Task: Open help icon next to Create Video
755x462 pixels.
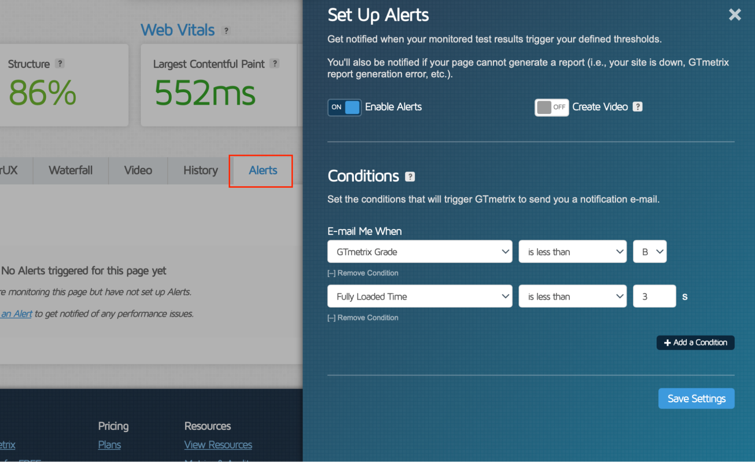Action: (638, 107)
